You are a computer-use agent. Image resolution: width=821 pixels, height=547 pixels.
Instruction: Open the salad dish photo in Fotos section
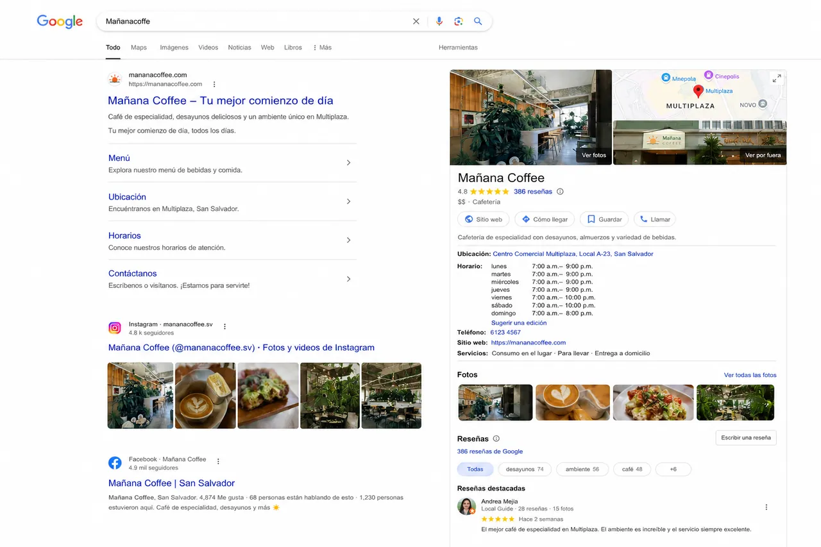(653, 402)
